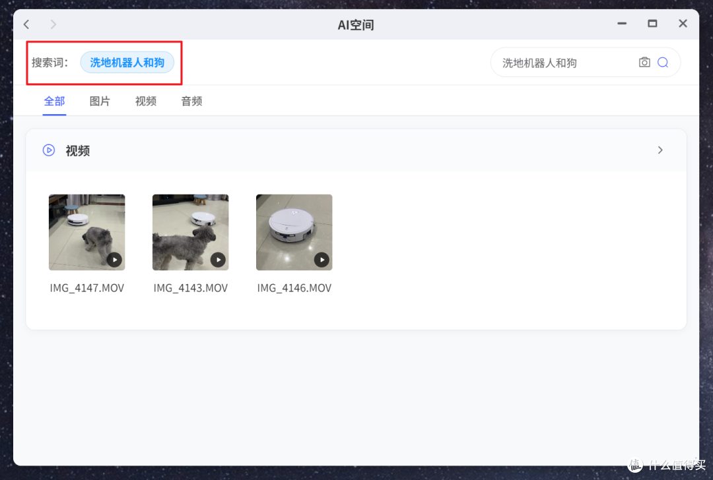Open the 音频 tab
The image size is (713, 480).
[x=192, y=102]
